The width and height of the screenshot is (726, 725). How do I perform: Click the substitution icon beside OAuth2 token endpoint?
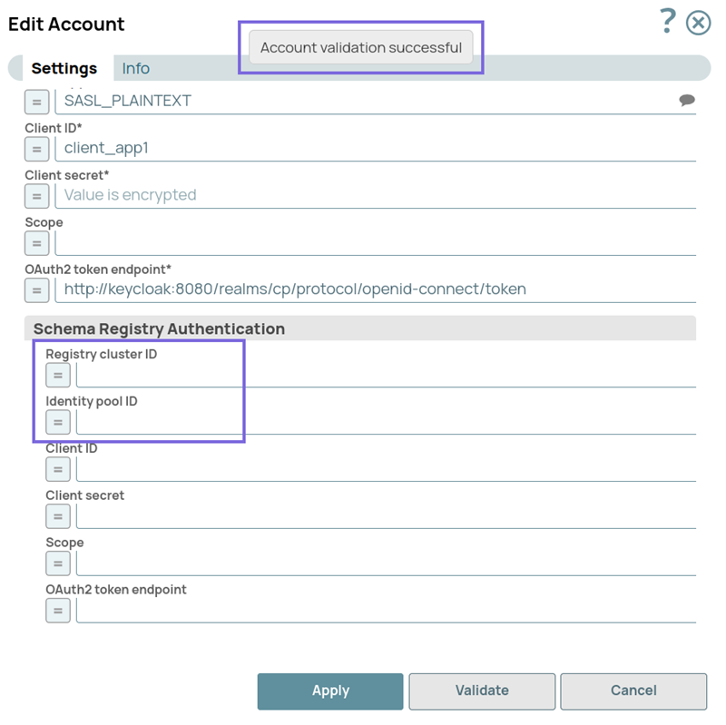pos(34,290)
